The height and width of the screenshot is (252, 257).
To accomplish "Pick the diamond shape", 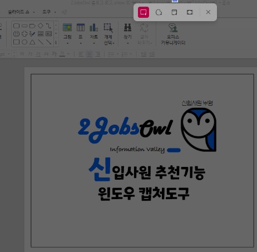I will (41, 26).
